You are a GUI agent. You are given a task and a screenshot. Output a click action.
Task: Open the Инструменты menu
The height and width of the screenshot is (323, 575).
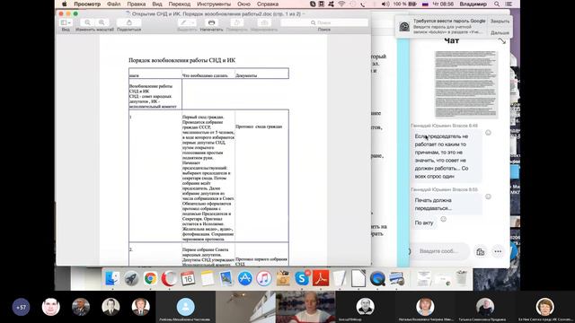click(x=214, y=4)
